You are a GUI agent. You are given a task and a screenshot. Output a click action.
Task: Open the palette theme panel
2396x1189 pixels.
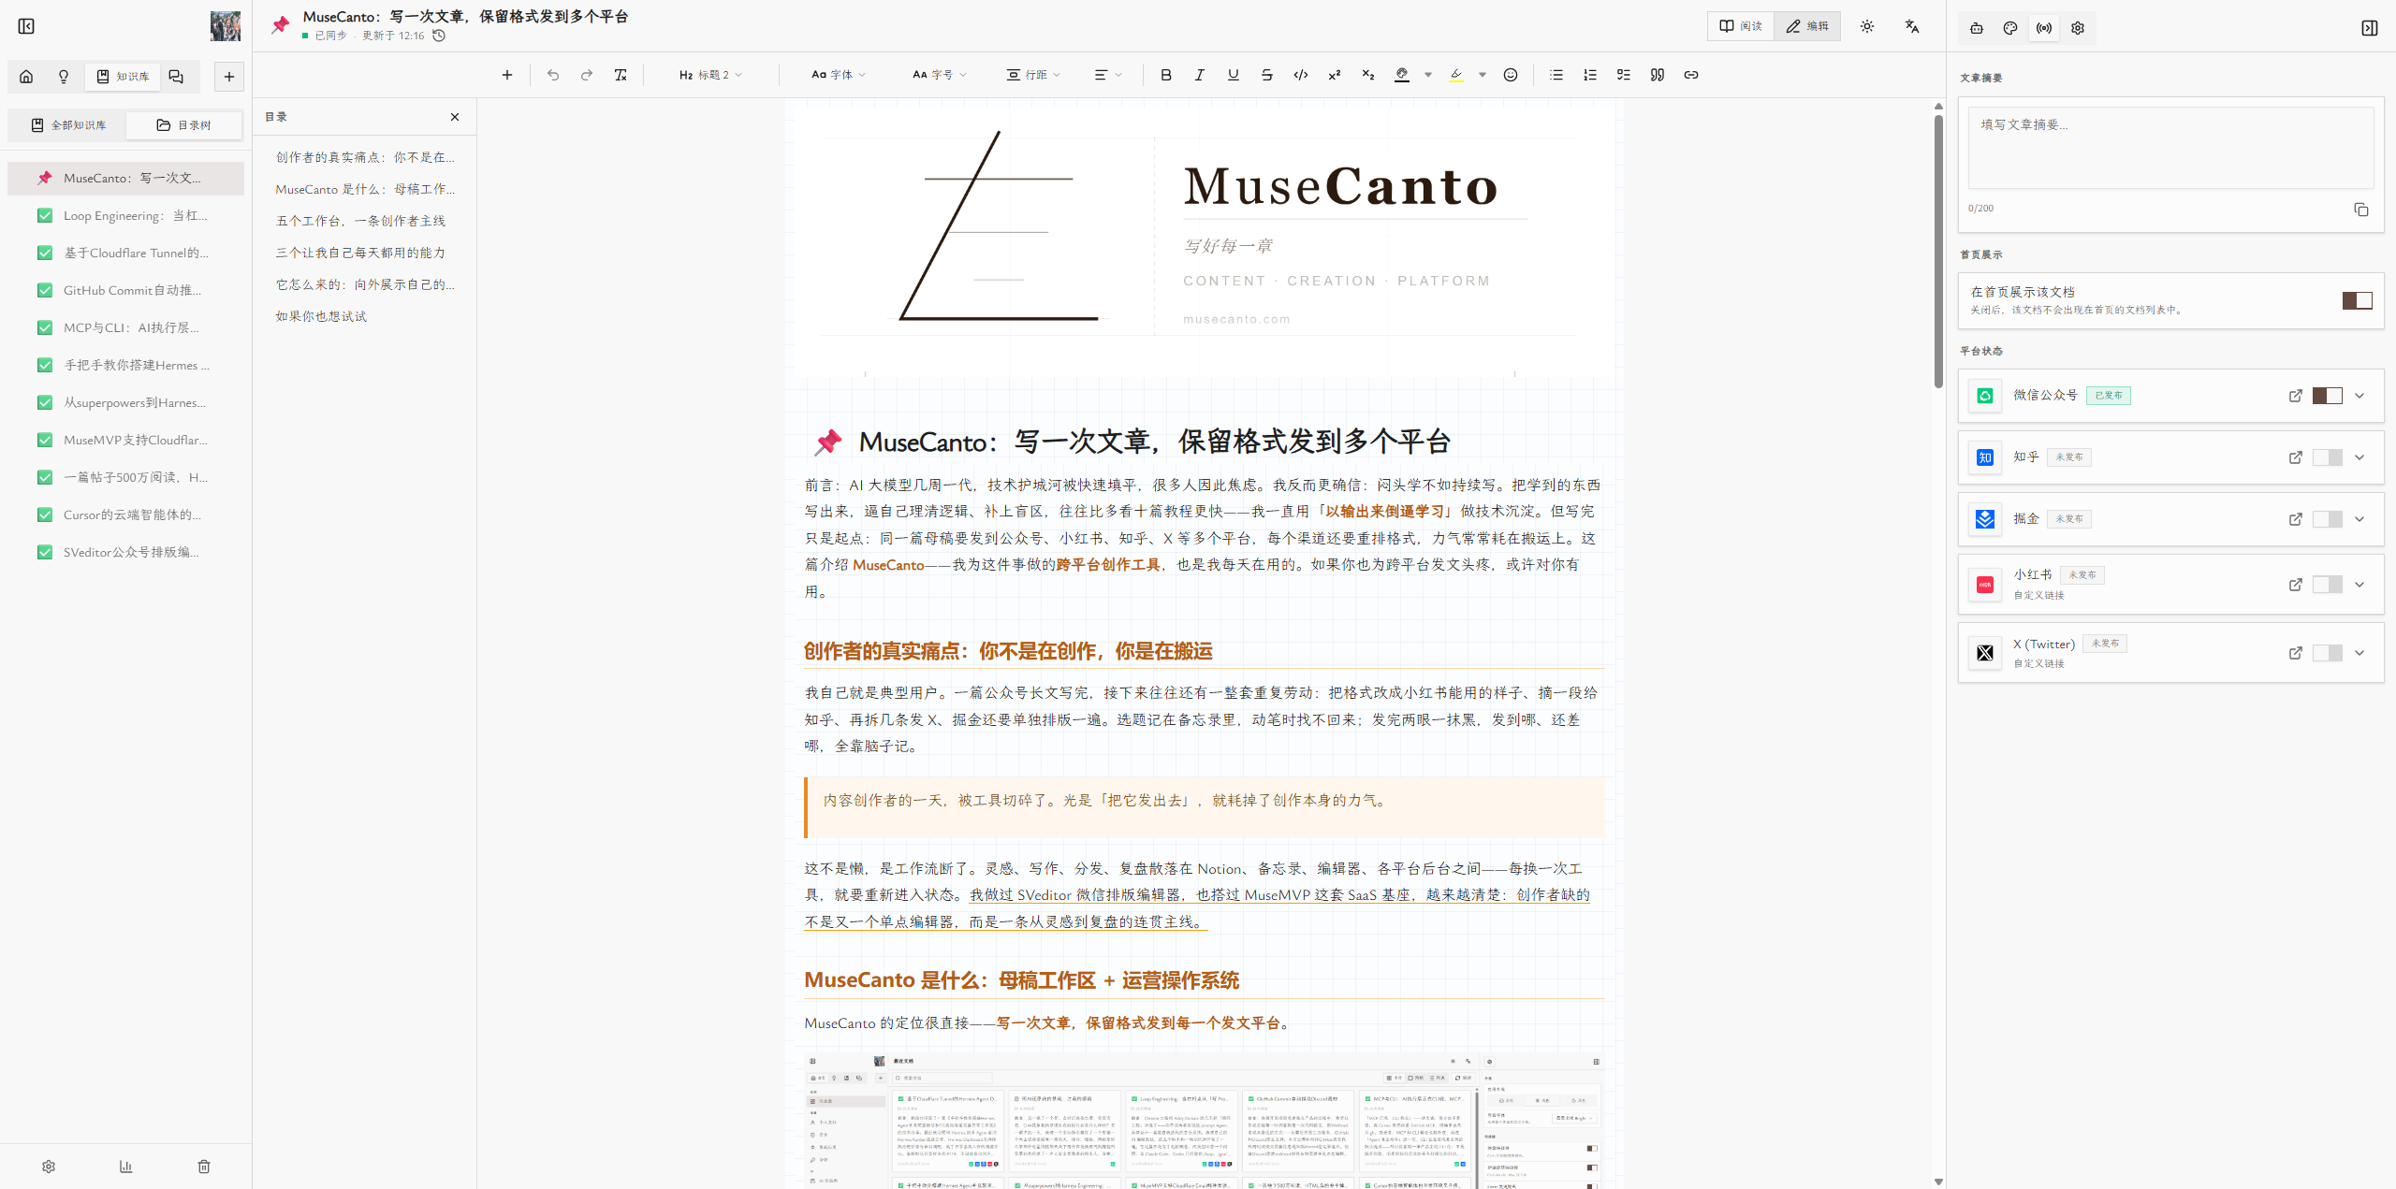[2010, 28]
